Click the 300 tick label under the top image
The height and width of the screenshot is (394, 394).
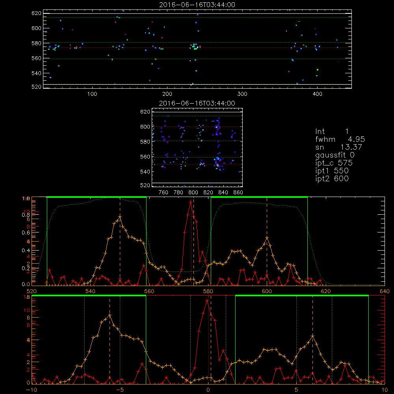click(x=242, y=94)
